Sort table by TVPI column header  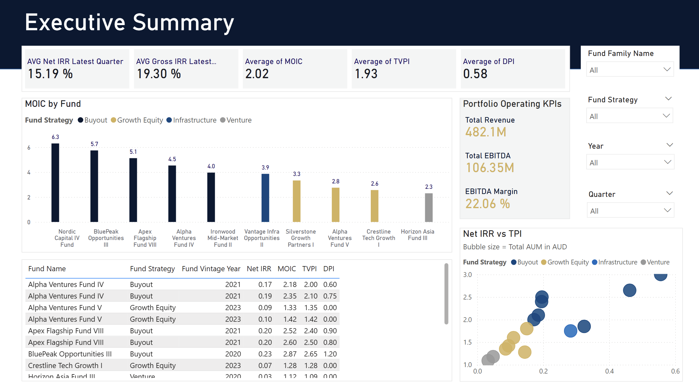click(310, 269)
